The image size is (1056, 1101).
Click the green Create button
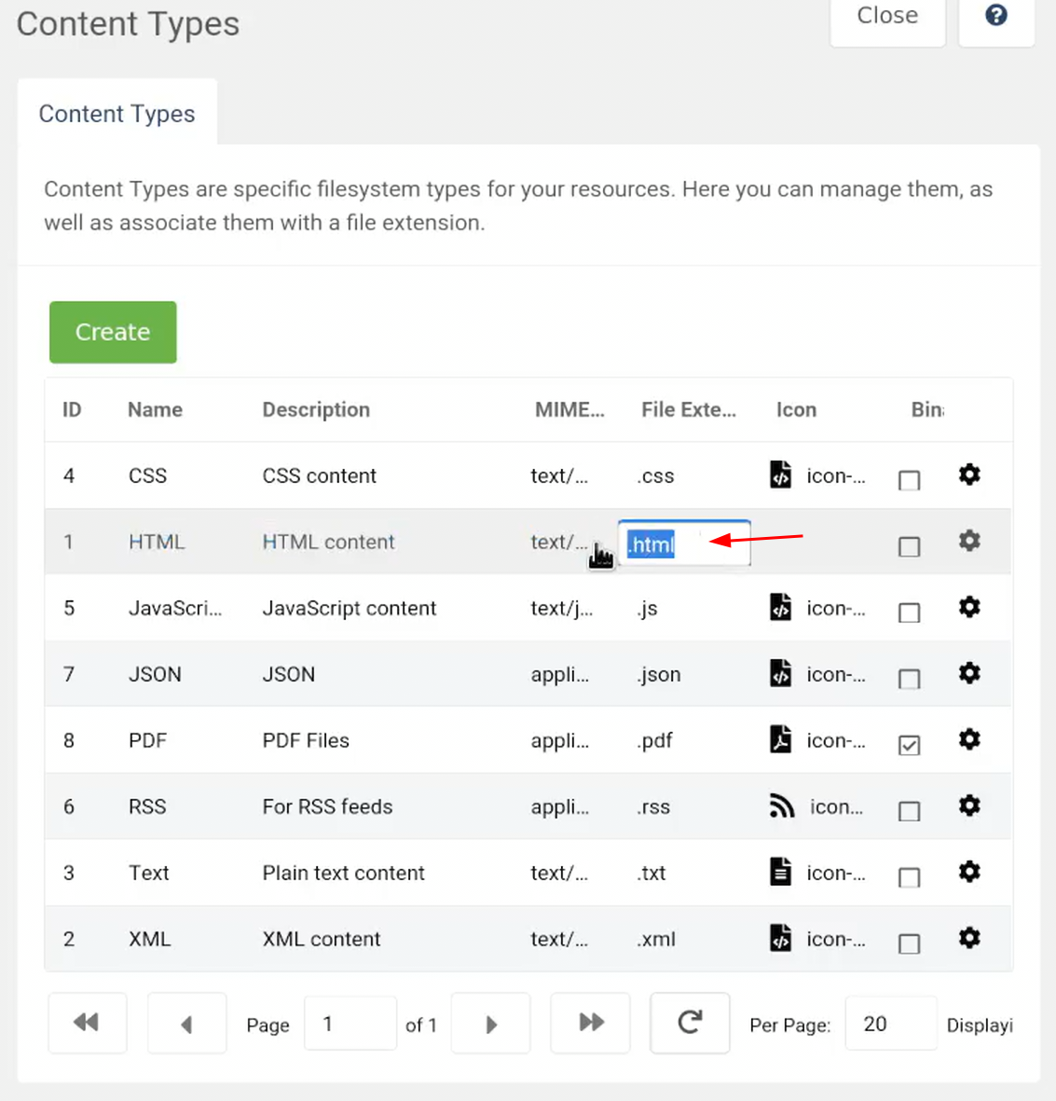pos(113,332)
